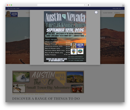
Task: Open the GUEST BOOK menu item
Action: tap(108, 13)
